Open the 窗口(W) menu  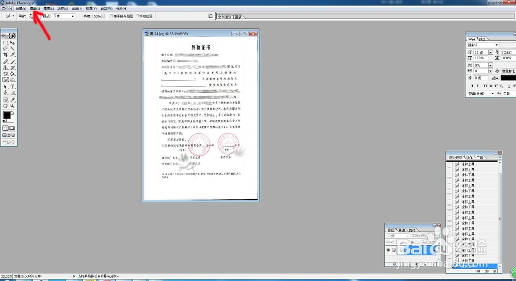pos(106,9)
